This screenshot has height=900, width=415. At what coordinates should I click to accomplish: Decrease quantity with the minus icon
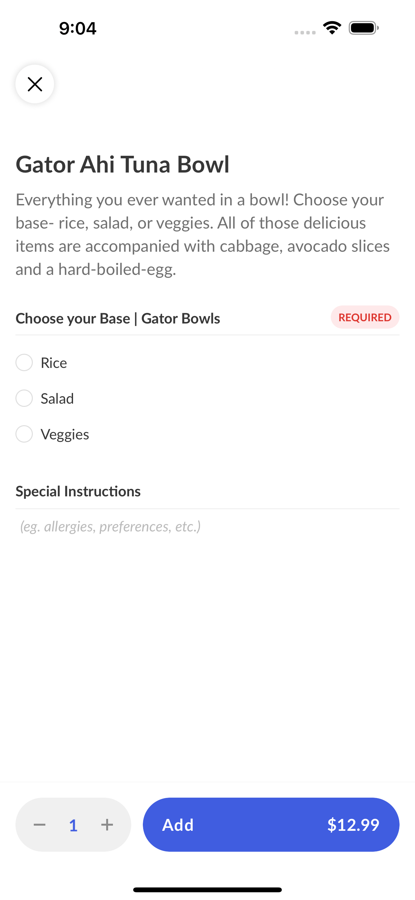[x=40, y=825]
